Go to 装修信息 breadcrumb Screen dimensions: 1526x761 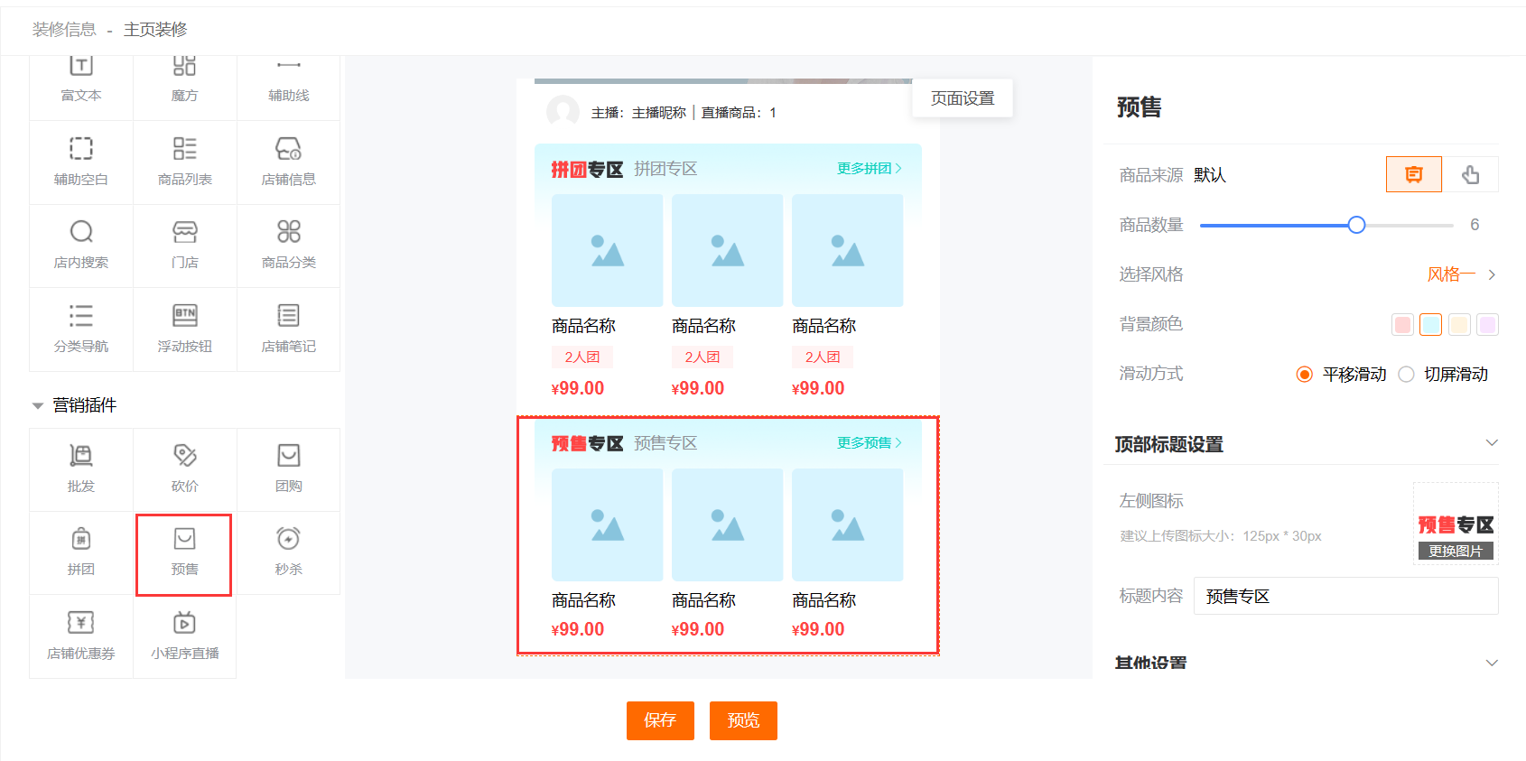pos(64,30)
